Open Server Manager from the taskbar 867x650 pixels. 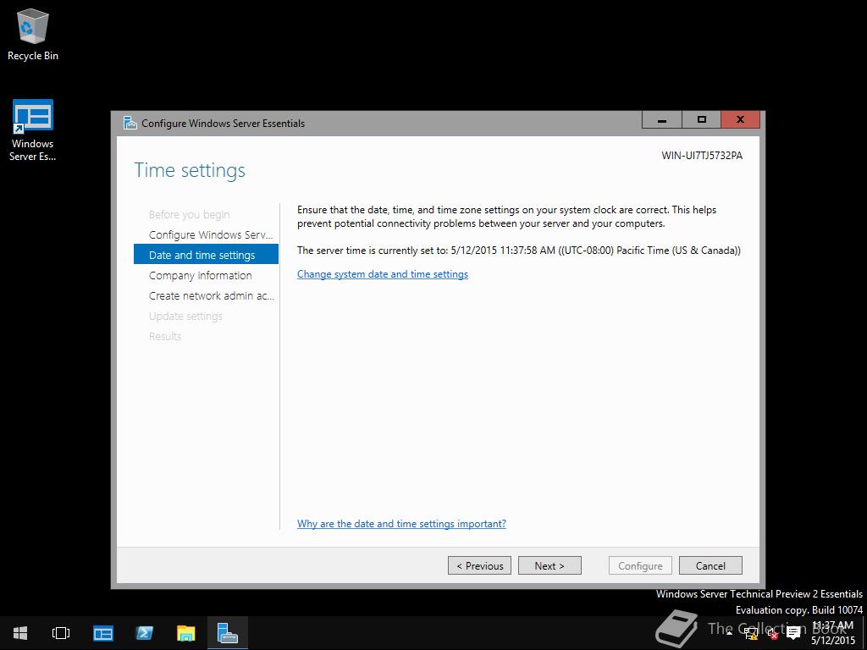pyautogui.click(x=102, y=633)
